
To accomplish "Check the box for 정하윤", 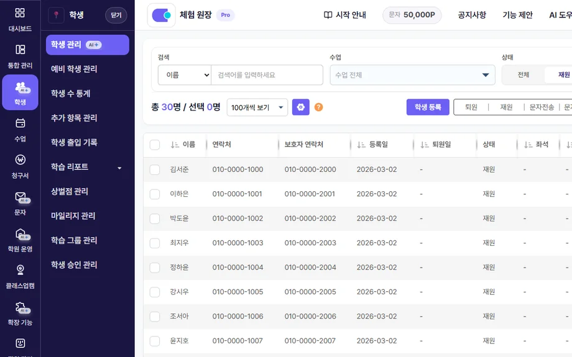I will (155, 268).
